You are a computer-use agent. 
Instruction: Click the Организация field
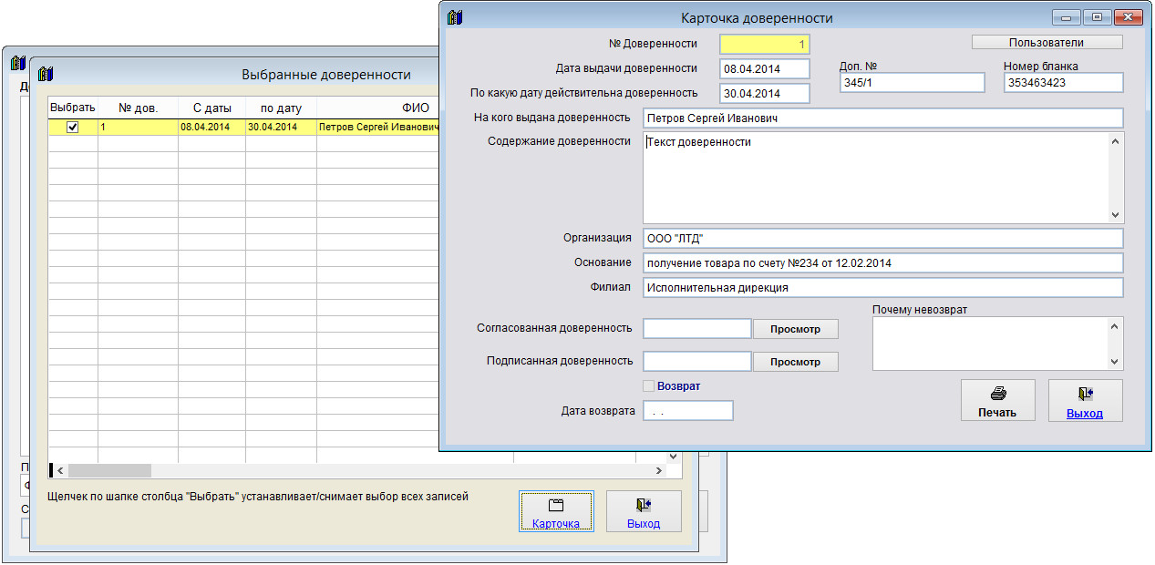tap(882, 238)
